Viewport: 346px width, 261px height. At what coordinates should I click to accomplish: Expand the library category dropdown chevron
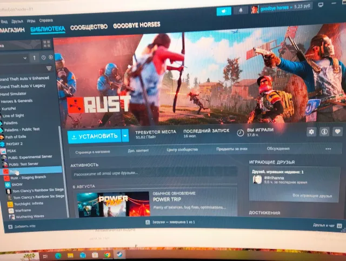tap(25, 58)
